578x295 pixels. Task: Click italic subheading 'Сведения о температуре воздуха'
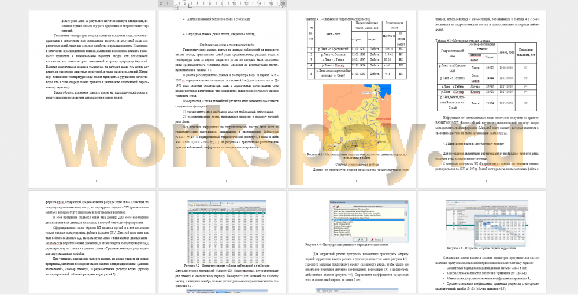point(357,165)
